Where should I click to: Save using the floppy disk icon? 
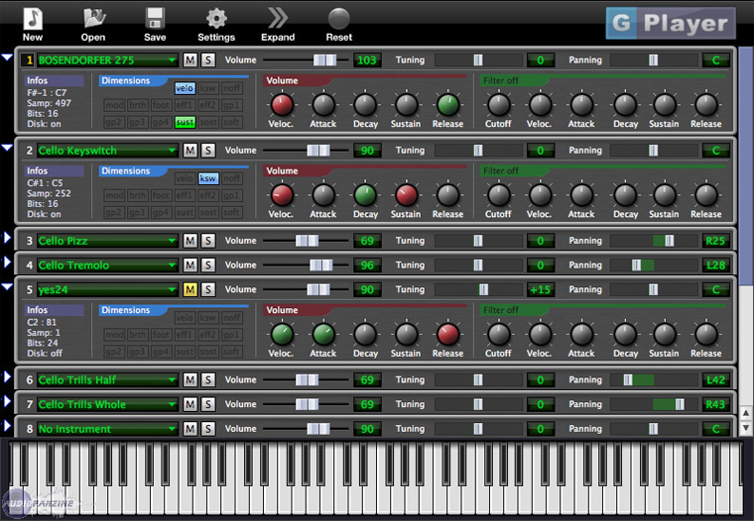(155, 19)
